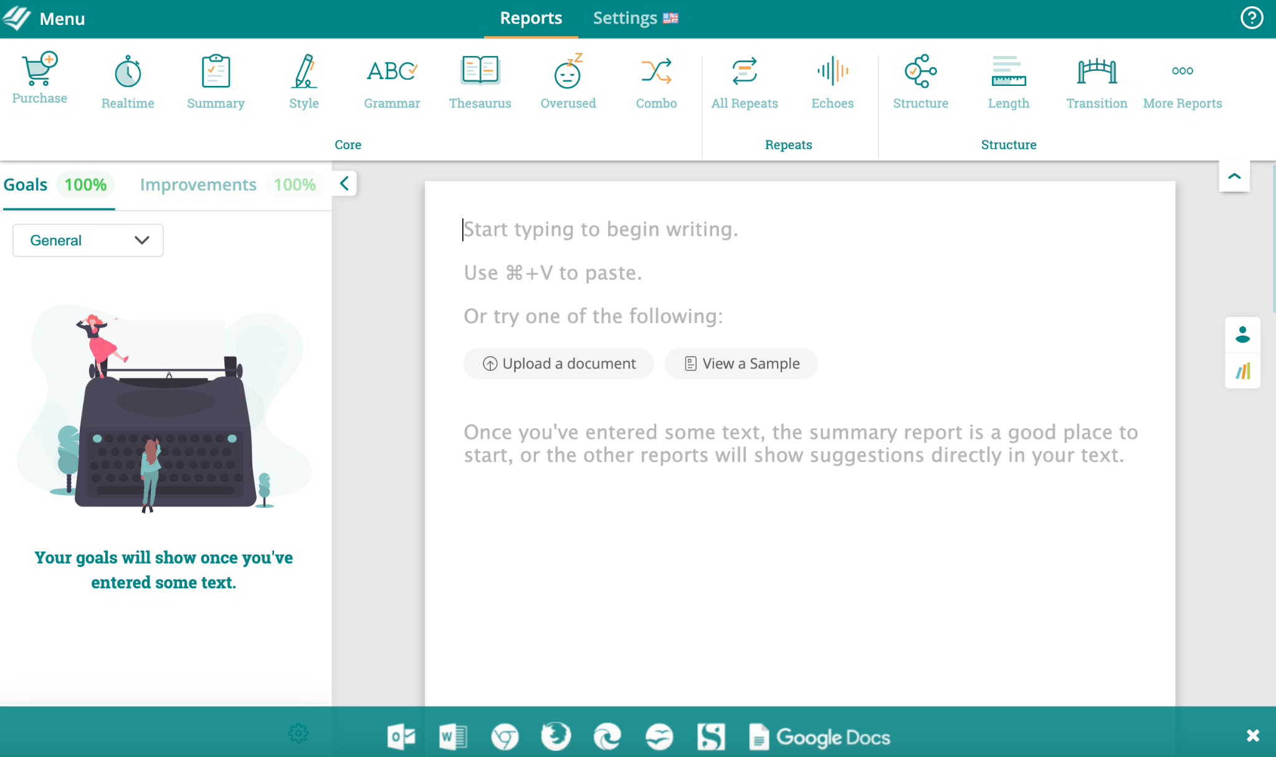Open the Realtime report

(x=128, y=82)
